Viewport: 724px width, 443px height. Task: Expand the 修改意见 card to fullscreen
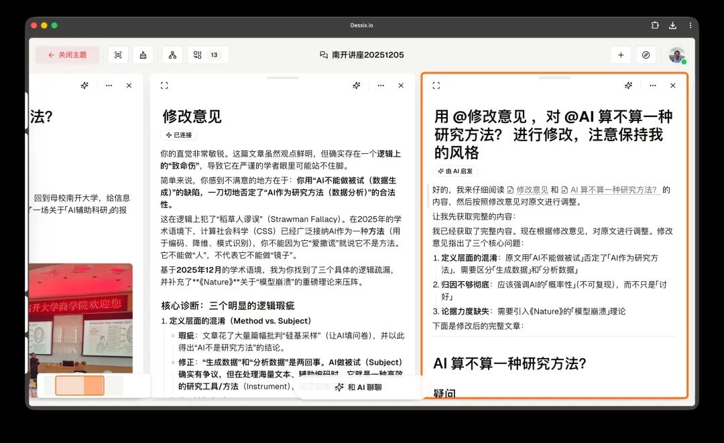coord(164,85)
